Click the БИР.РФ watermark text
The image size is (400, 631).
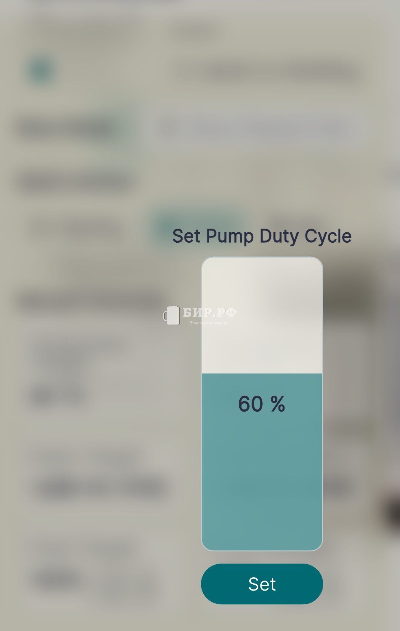(210, 313)
